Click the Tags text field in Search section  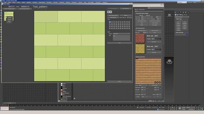[121, 38]
